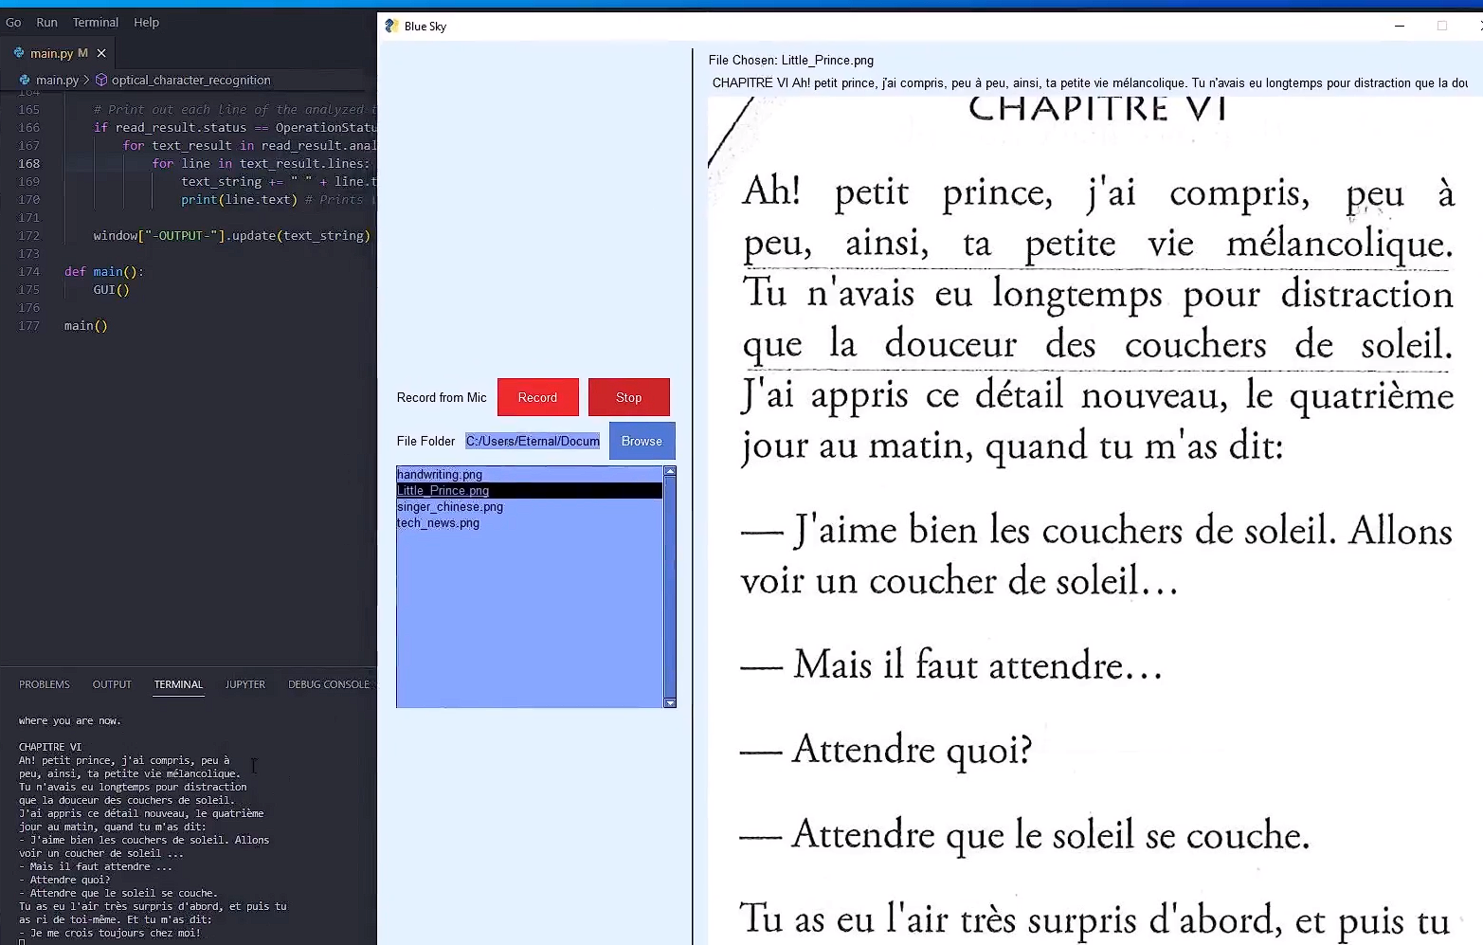Click main.py in the breadcrumb path
This screenshot has width=1483, height=945.
pos(57,81)
